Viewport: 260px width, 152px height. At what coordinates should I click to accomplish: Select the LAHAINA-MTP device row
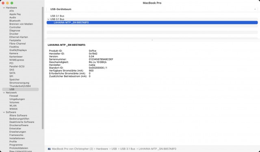pos(152,23)
